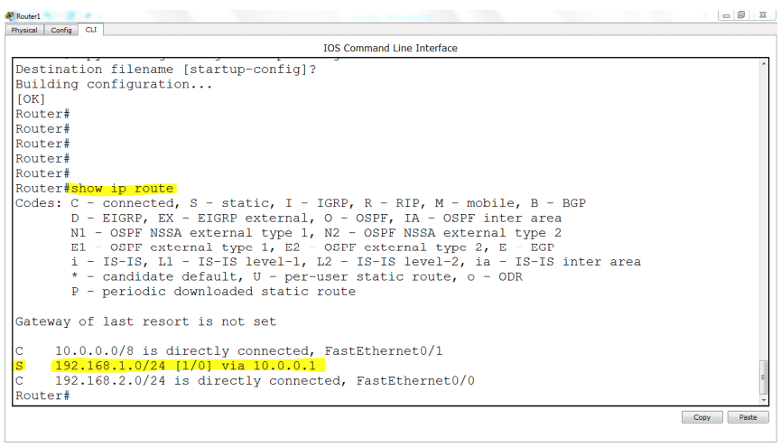Select the CLI tab
The height and width of the screenshot is (447, 781).
(x=90, y=30)
